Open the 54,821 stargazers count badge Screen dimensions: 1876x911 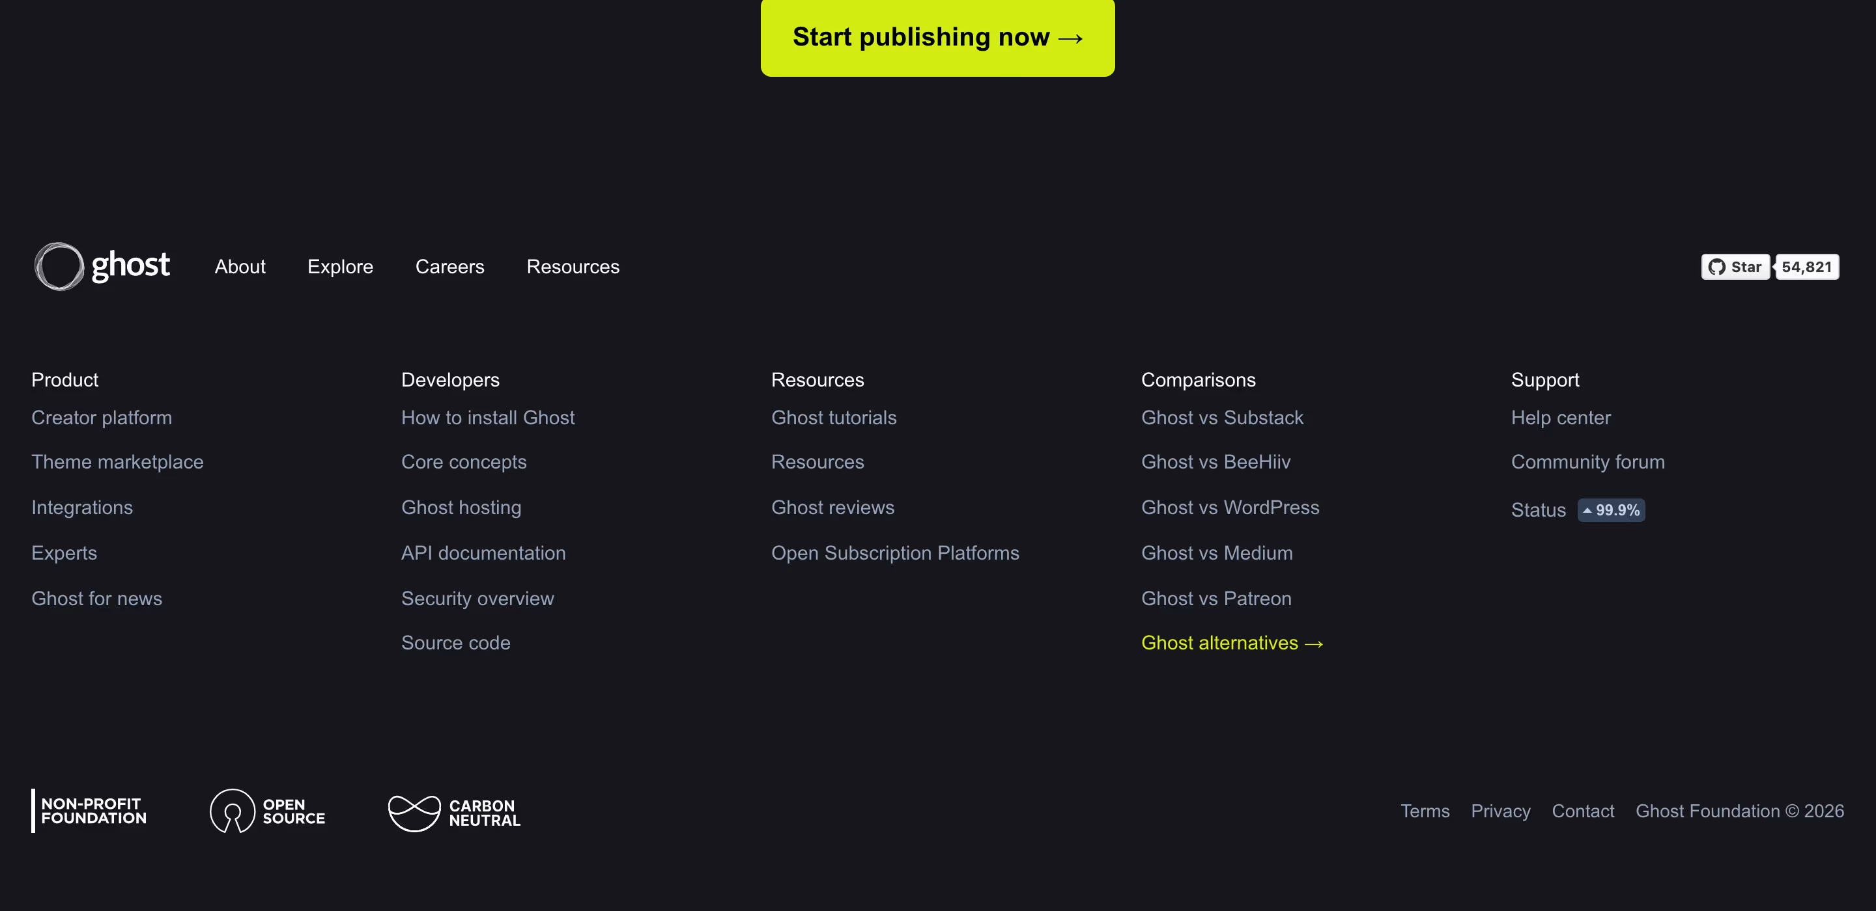(x=1807, y=267)
